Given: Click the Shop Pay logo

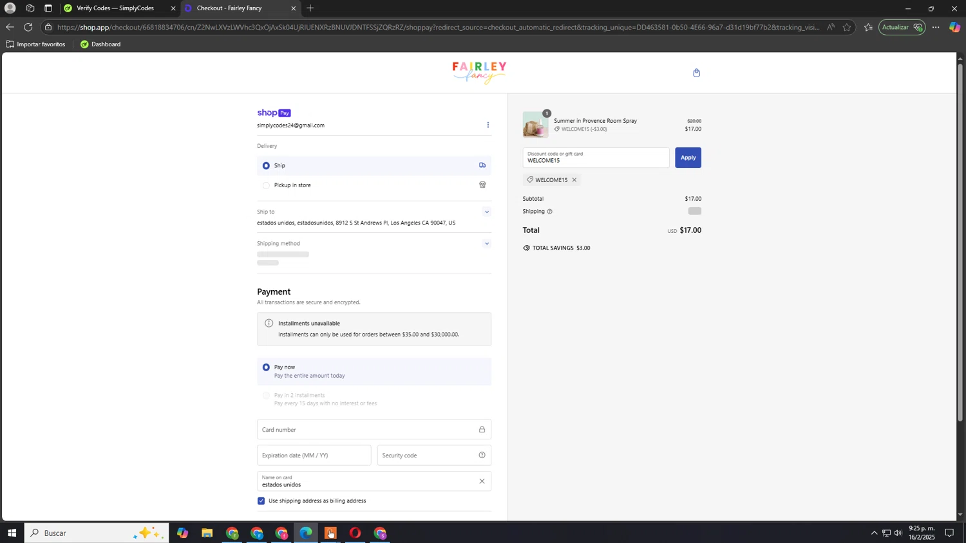Looking at the screenshot, I should pyautogui.click(x=274, y=113).
